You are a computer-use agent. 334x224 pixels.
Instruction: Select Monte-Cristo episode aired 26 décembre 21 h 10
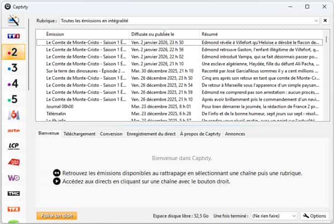[x=179, y=99]
